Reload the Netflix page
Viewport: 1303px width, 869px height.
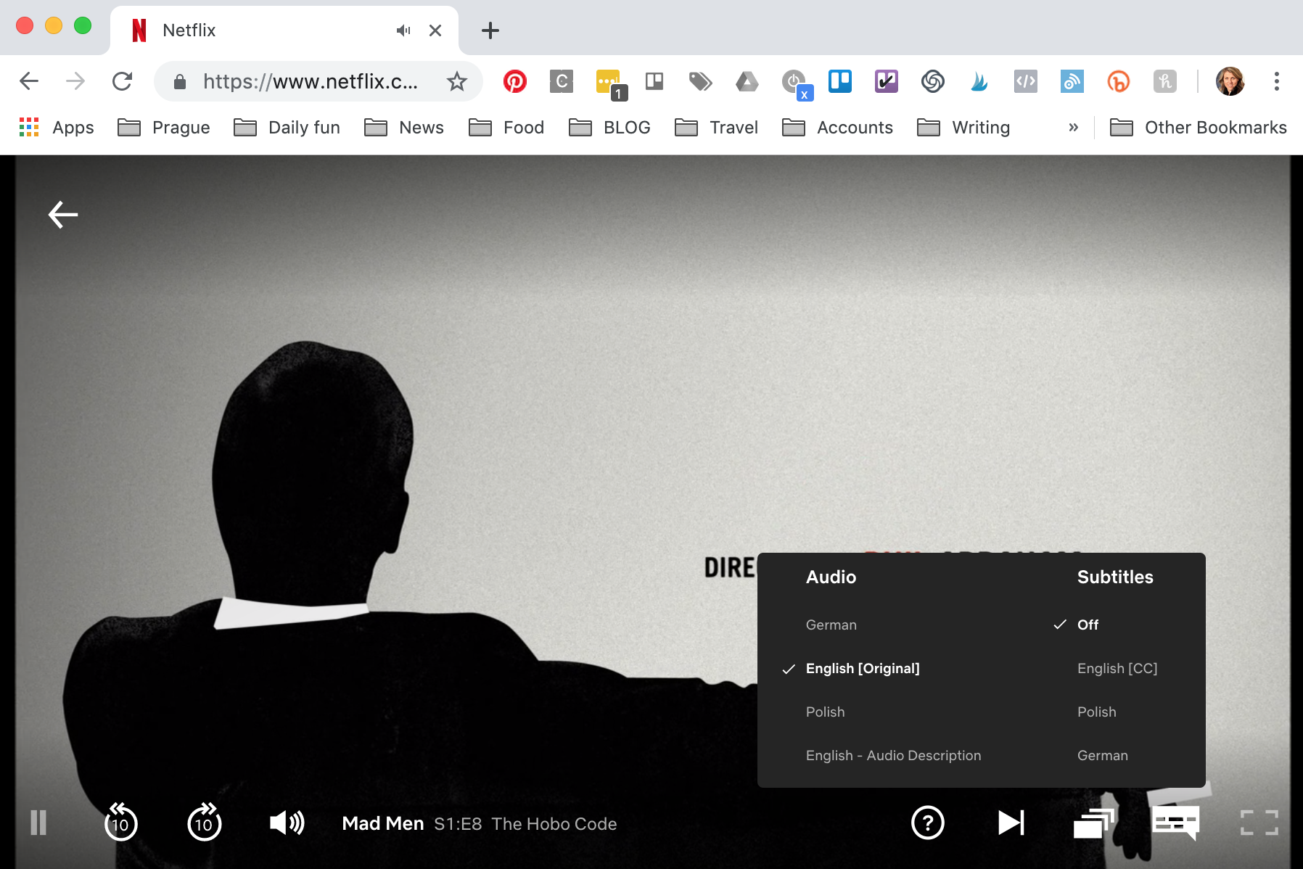point(122,81)
